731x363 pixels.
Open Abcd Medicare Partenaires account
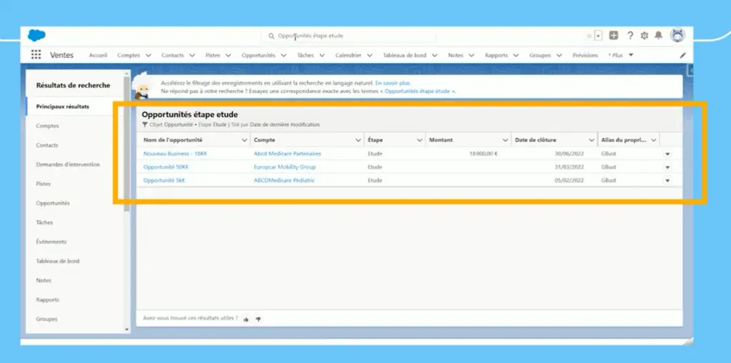[287, 154]
